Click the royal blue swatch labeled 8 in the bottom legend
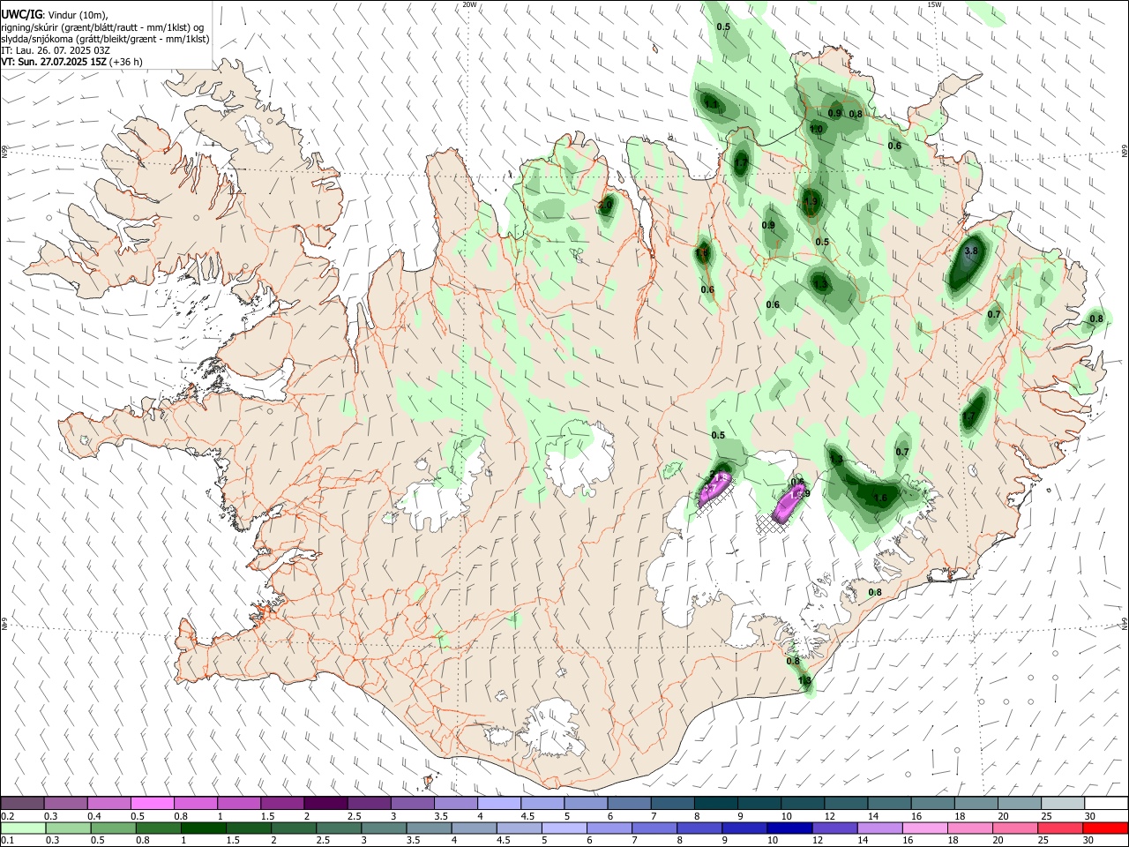The image size is (1129, 847). (699, 828)
